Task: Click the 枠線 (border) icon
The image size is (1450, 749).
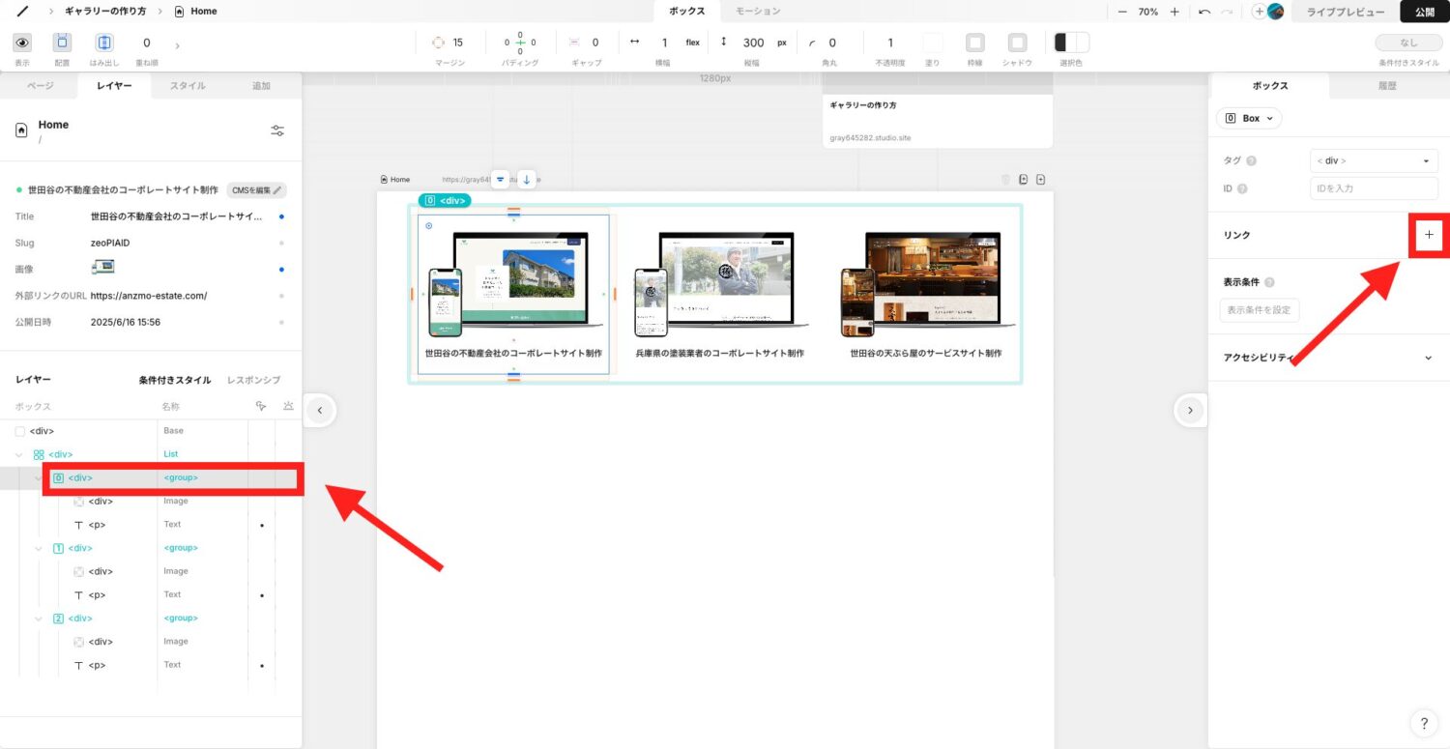Action: click(x=974, y=43)
